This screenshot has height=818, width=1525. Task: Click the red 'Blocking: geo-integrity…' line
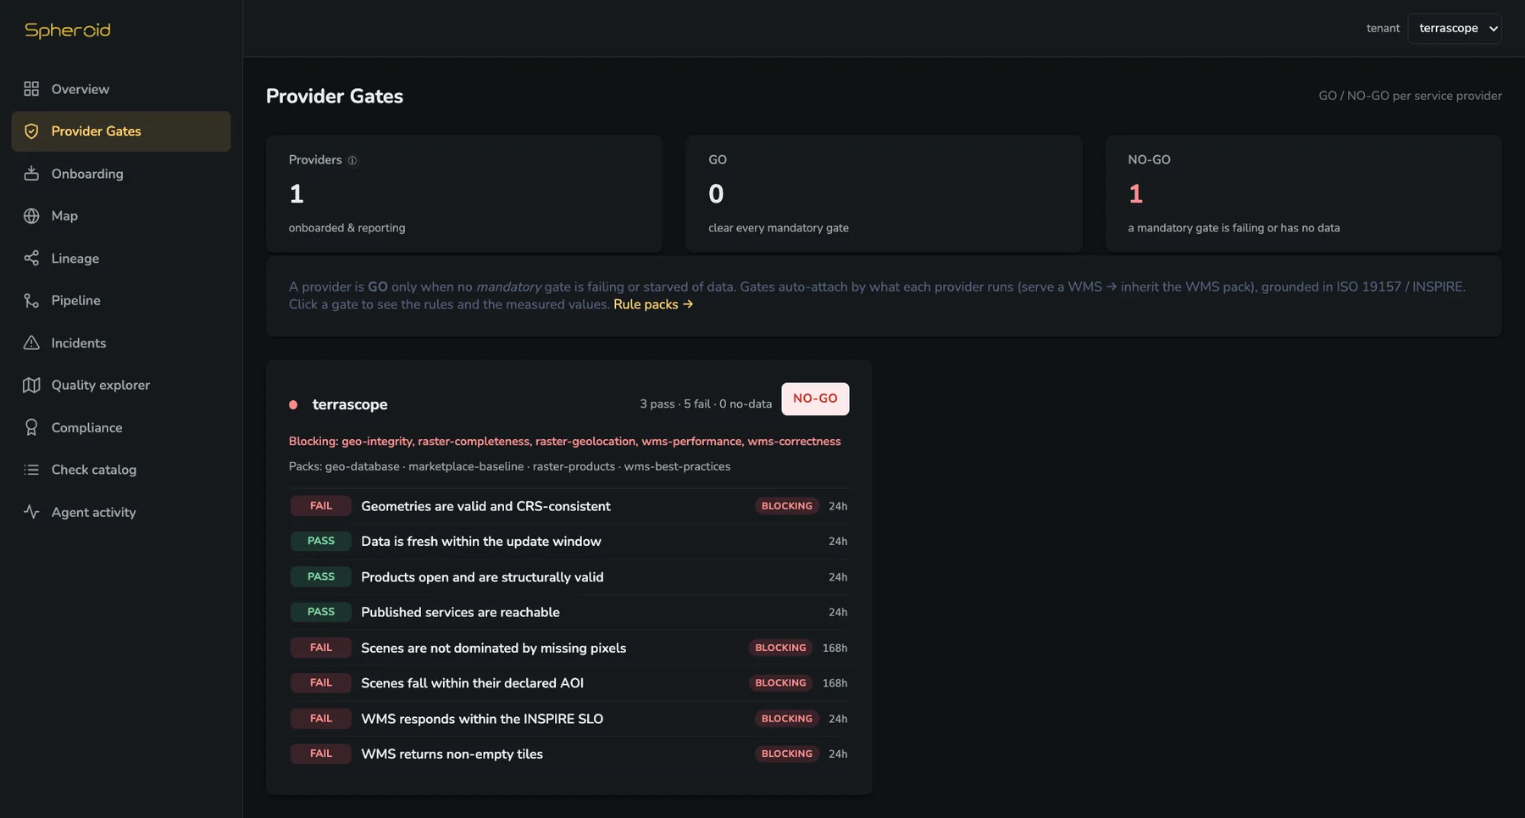(x=565, y=442)
